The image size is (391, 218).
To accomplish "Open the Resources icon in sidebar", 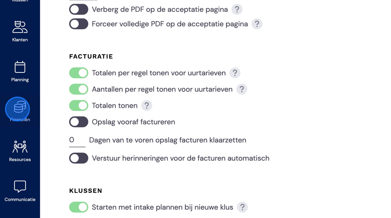I will [x=20, y=147].
